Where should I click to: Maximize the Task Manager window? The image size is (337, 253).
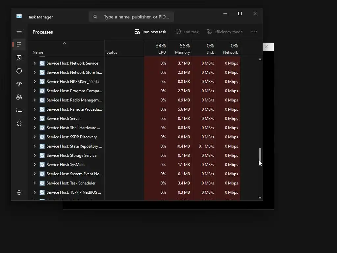point(240,14)
